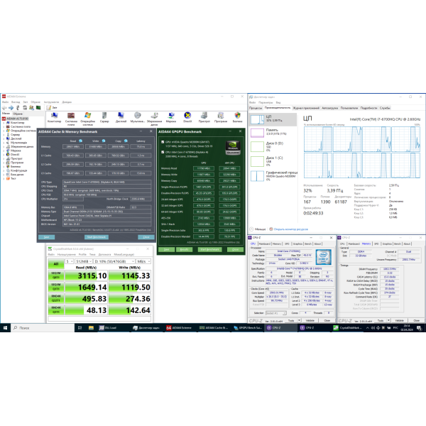Open the Network category icon in AIDA64
Image resolution: width=426 pixels, height=426 pixels.
click(171, 116)
